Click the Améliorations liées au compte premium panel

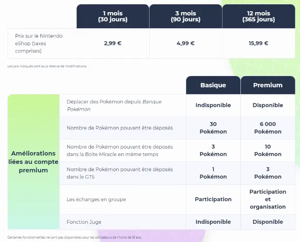point(33,162)
